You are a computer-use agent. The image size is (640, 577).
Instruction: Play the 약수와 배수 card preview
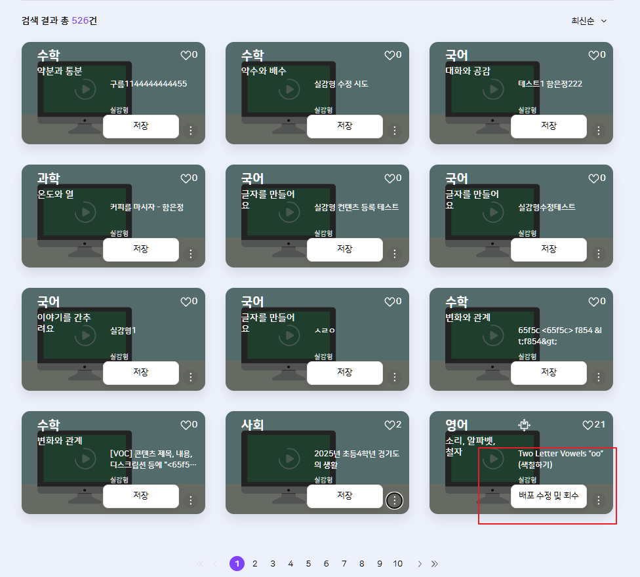point(289,89)
